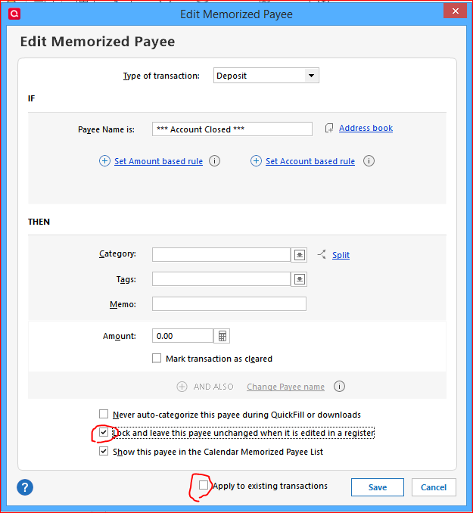Viewport: 473px width, 513px height.
Task: Click into the Amount field showing 0.00
Action: pos(182,336)
